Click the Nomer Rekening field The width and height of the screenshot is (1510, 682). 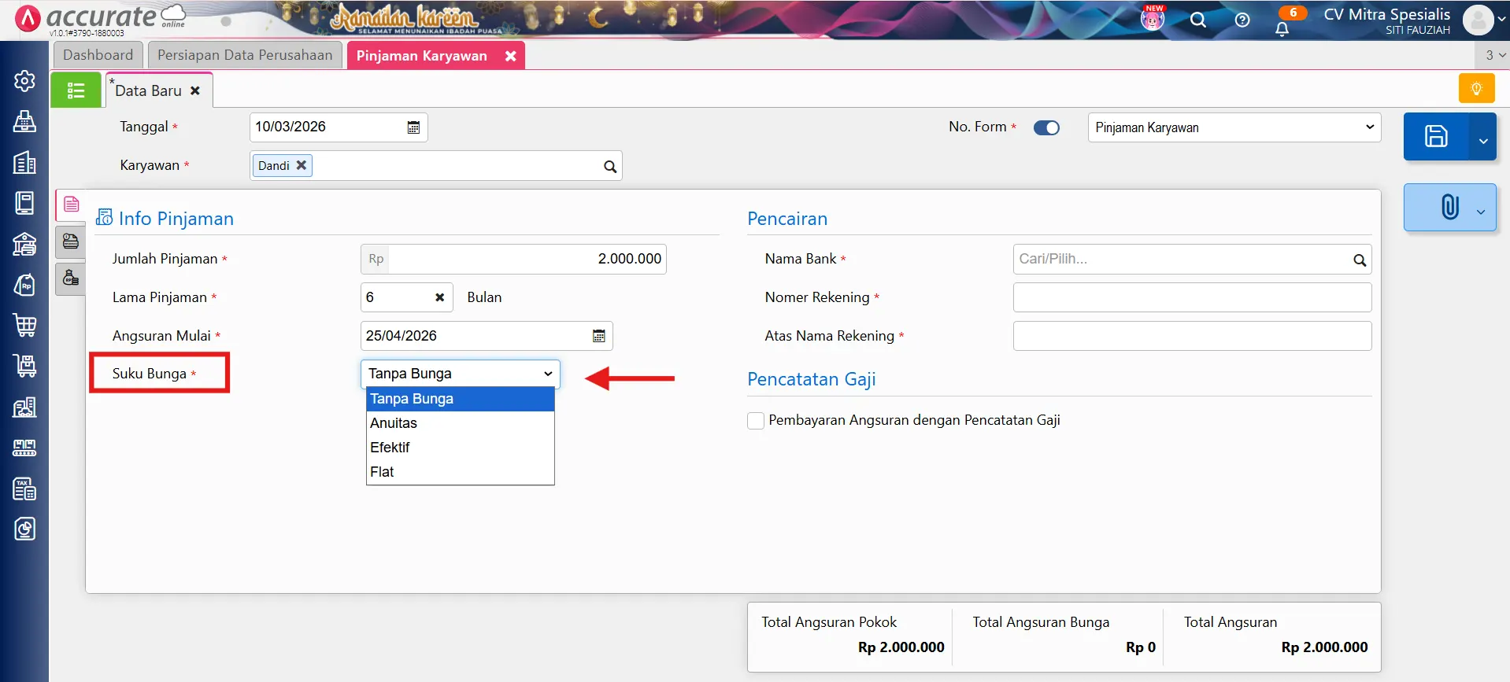tap(1192, 297)
